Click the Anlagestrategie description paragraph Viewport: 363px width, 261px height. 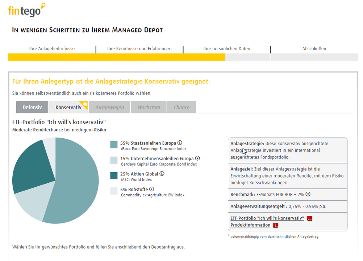click(279, 150)
